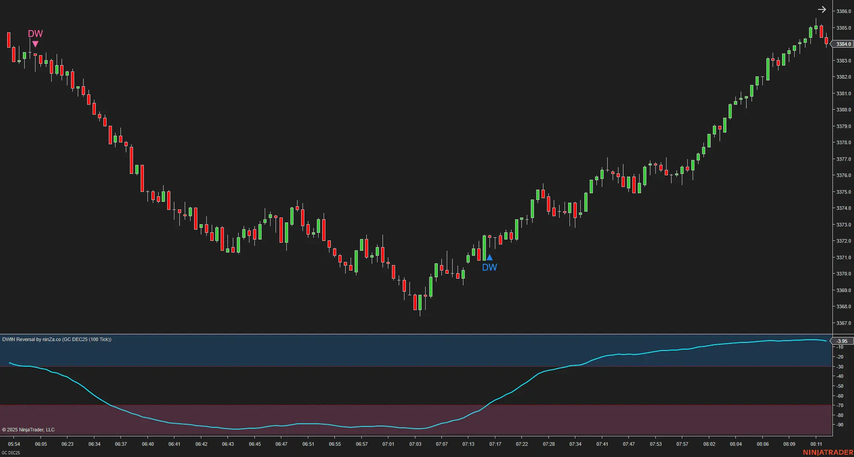Click the divider between price and indicator panels
This screenshot has height=457, width=854.
coord(416,334)
